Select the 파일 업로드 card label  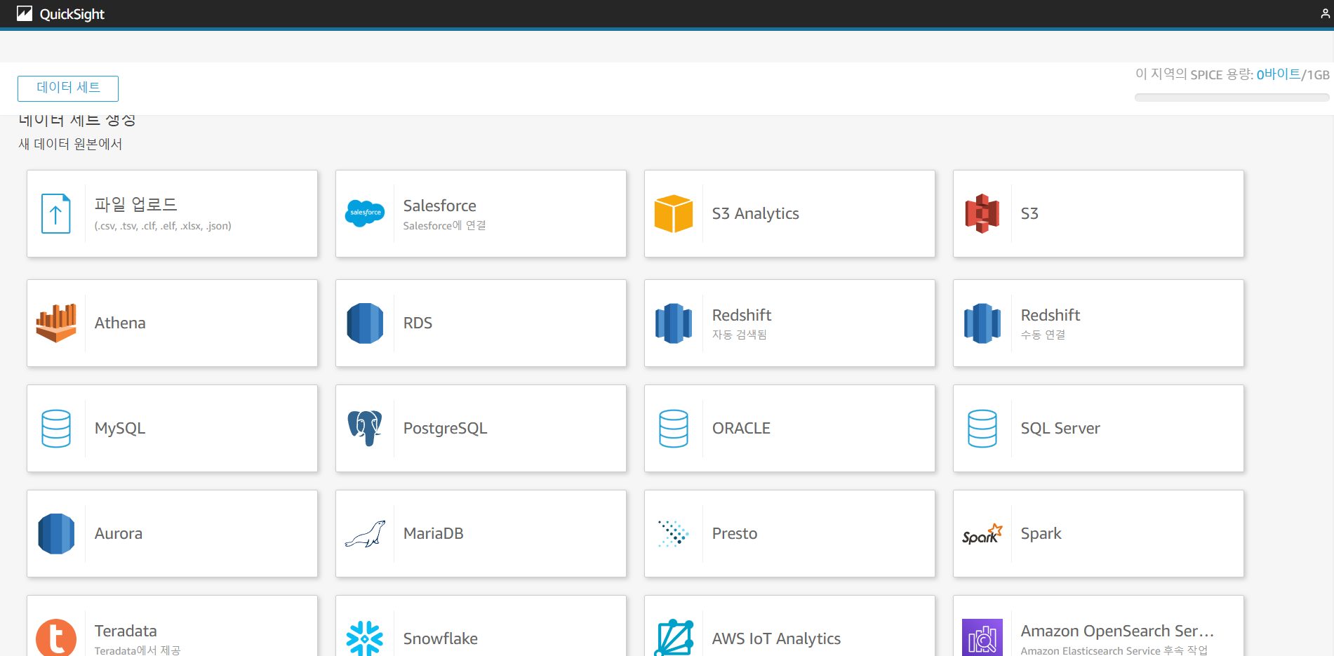coord(136,204)
